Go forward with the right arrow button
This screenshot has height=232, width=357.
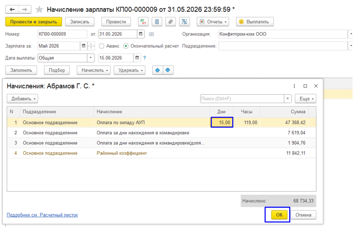coord(25,9)
